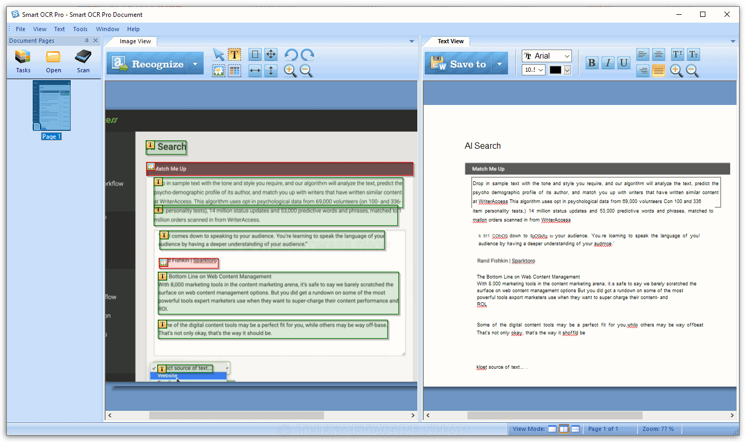The width and height of the screenshot is (746, 442).
Task: Open the Window menu
Action: [x=108, y=29]
